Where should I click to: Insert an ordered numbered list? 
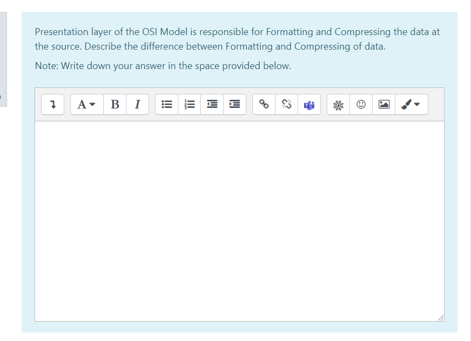point(189,104)
